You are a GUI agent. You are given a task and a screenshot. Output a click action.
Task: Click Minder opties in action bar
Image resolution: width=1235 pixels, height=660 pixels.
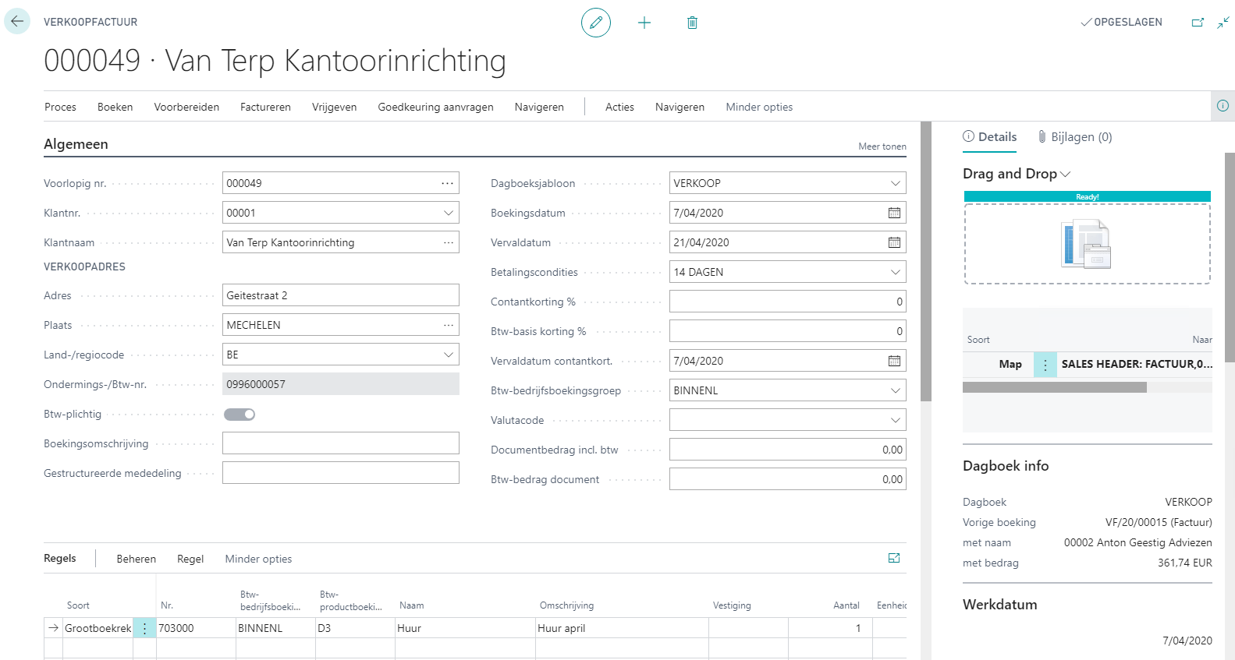[758, 107]
